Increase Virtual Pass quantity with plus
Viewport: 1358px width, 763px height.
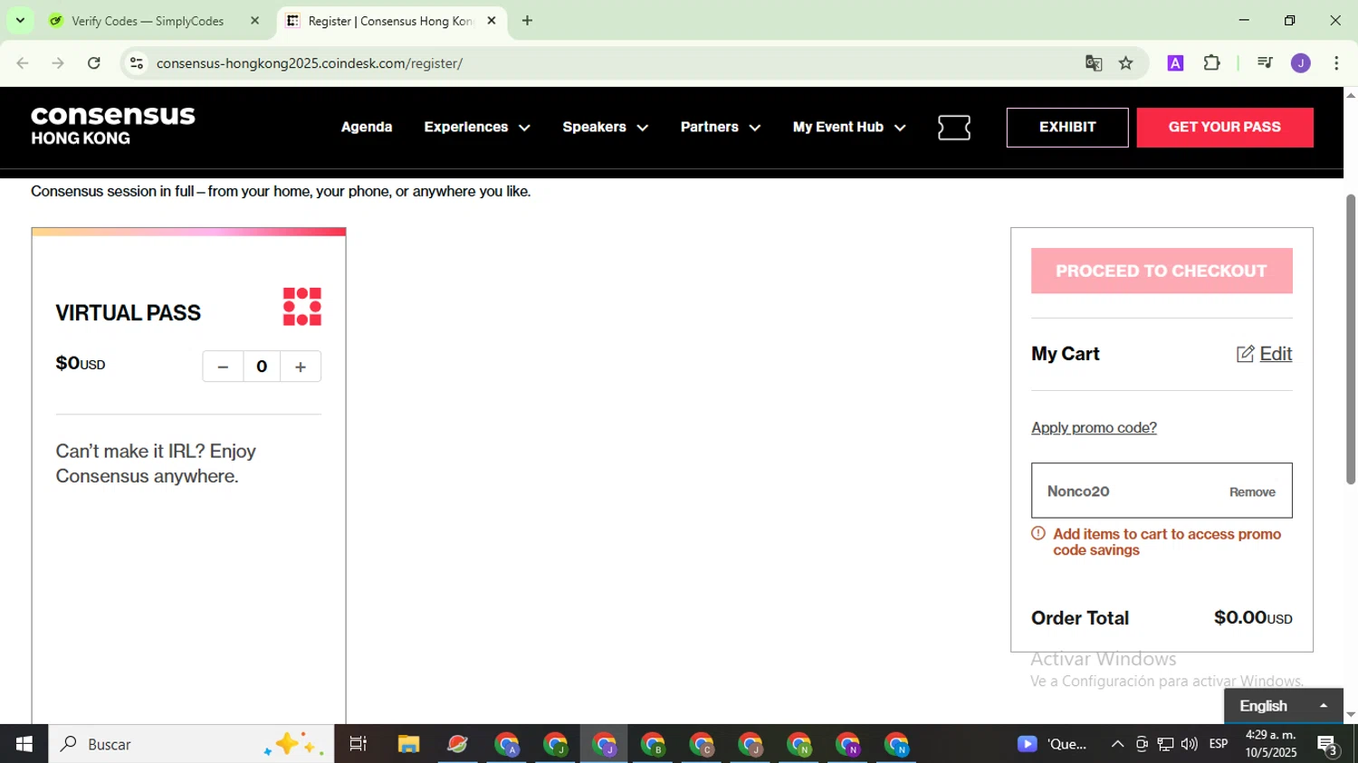click(301, 367)
